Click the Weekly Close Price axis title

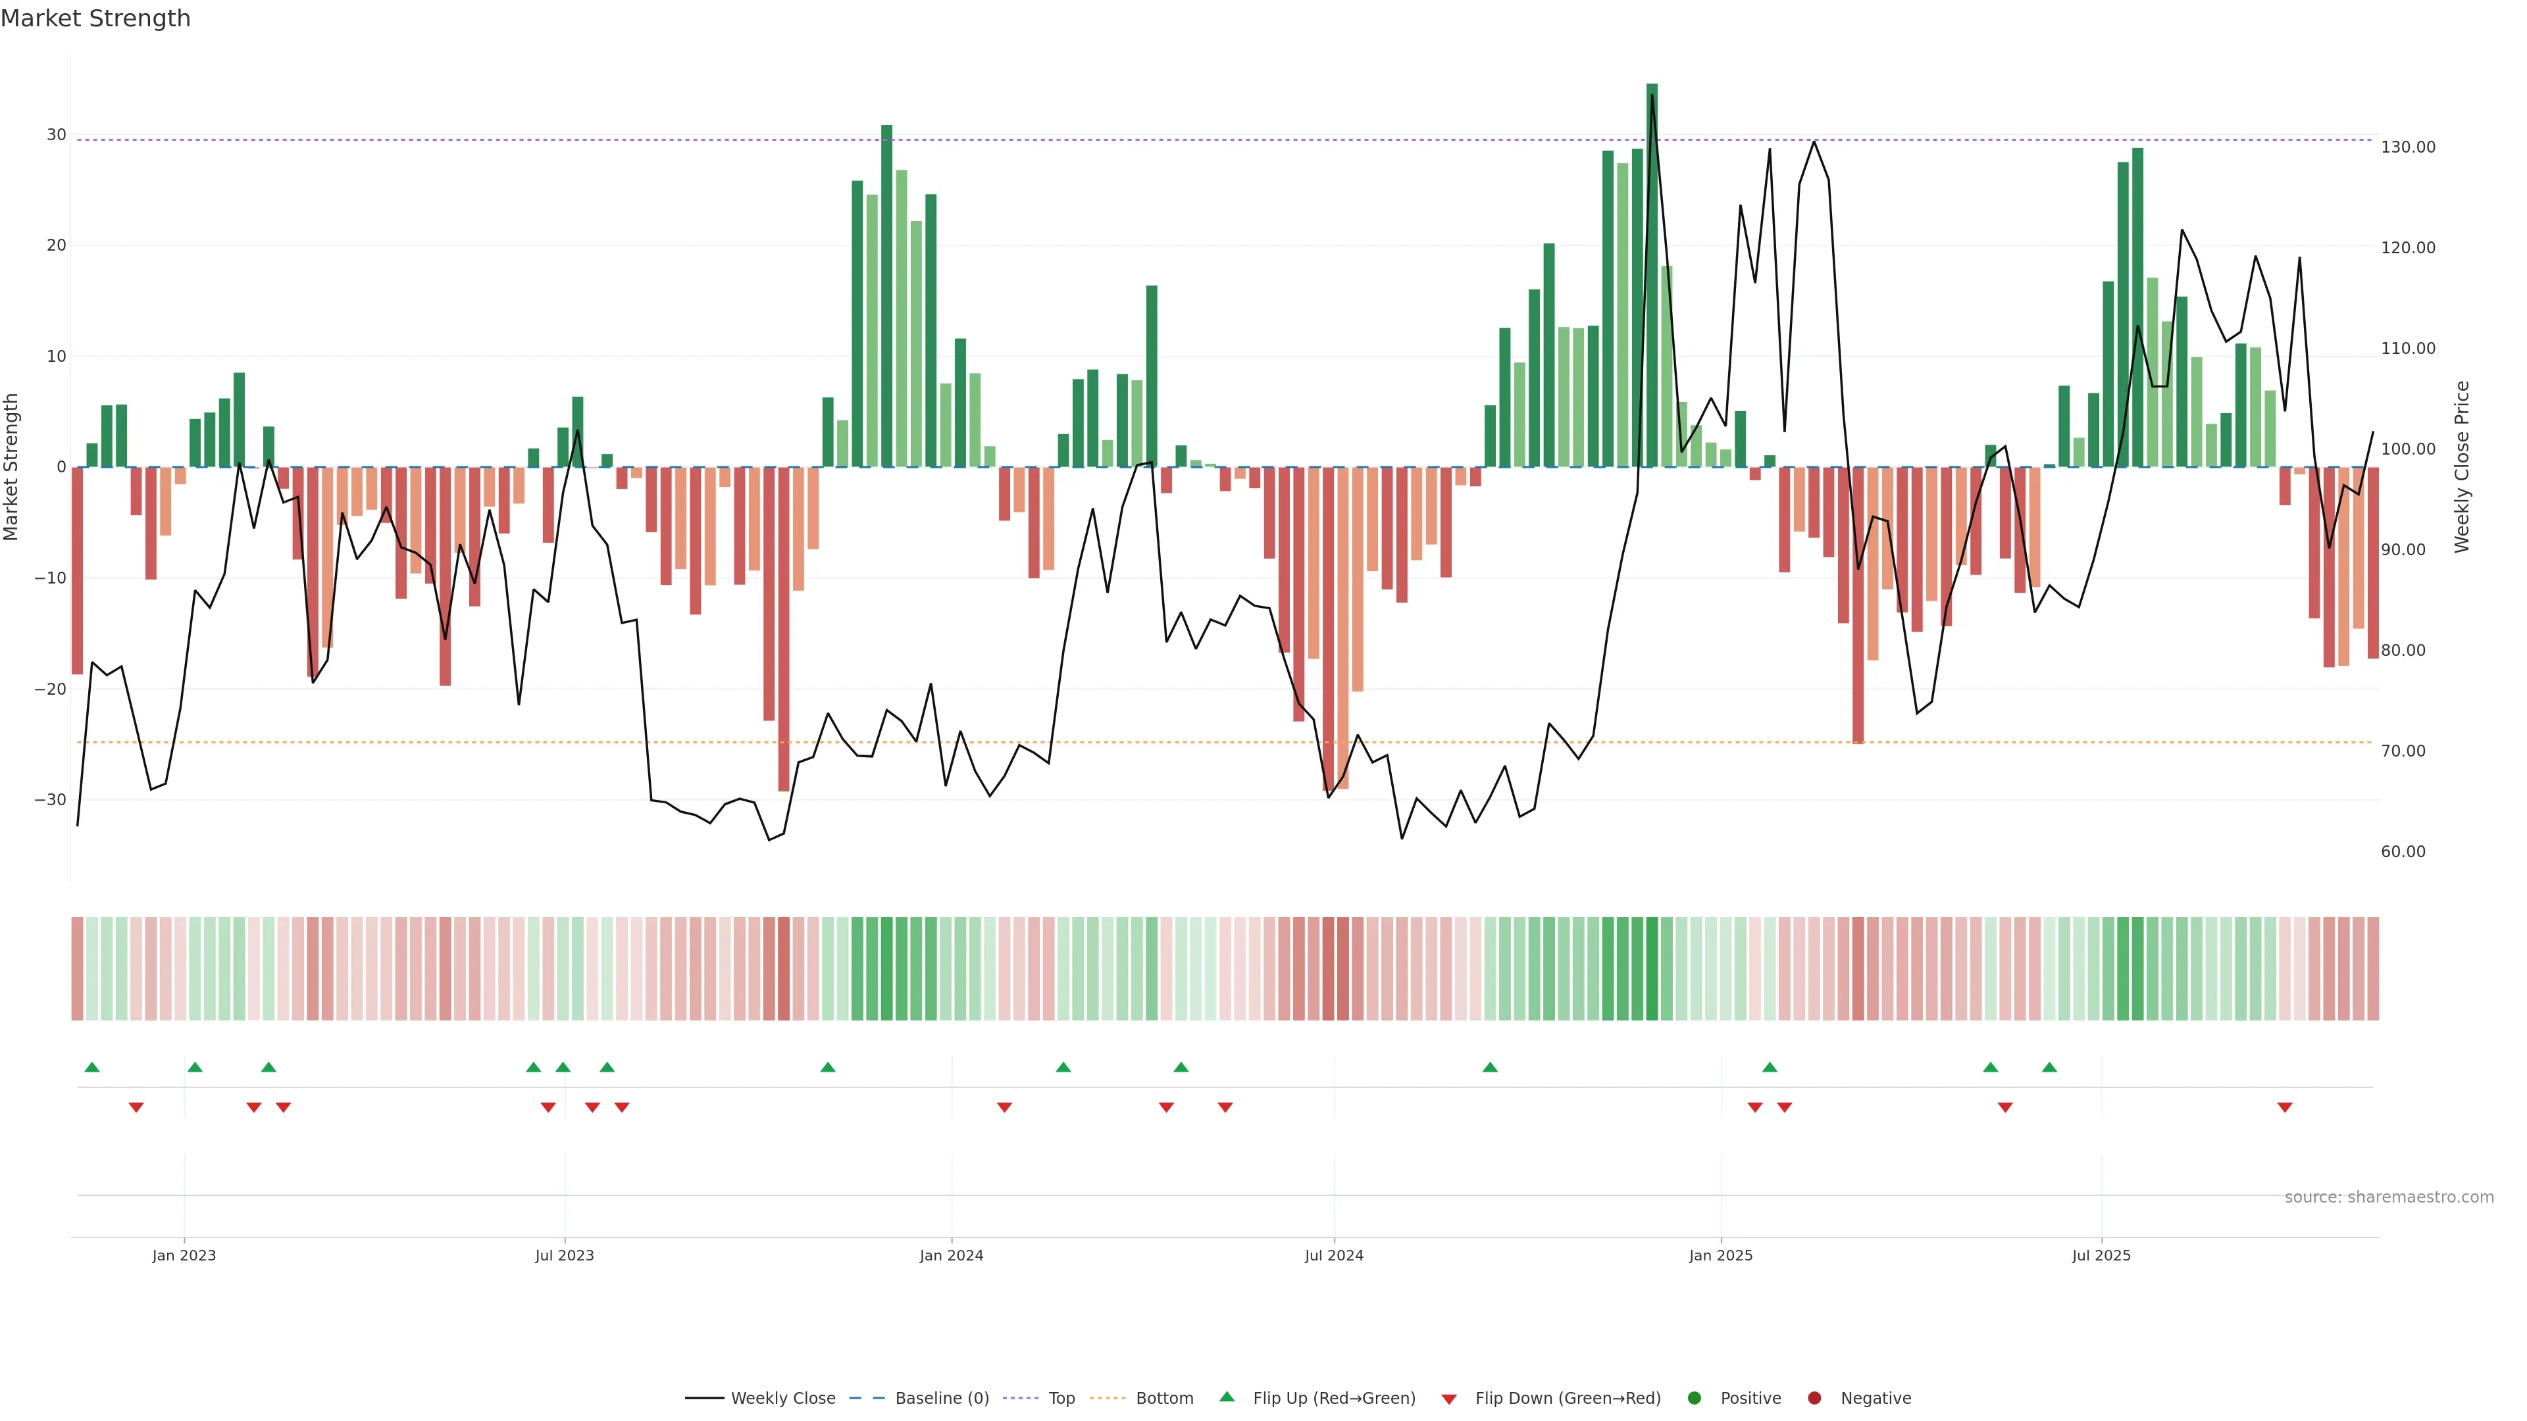pos(2461,467)
